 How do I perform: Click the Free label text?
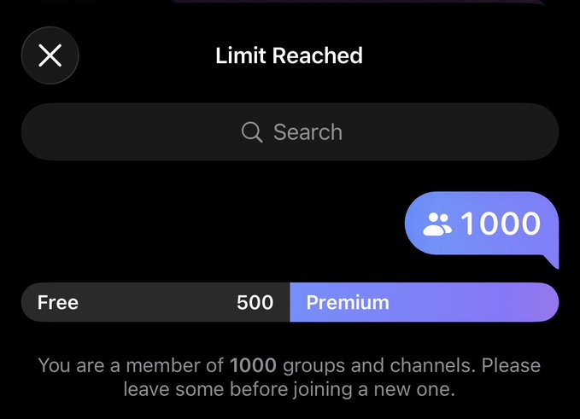tap(58, 302)
